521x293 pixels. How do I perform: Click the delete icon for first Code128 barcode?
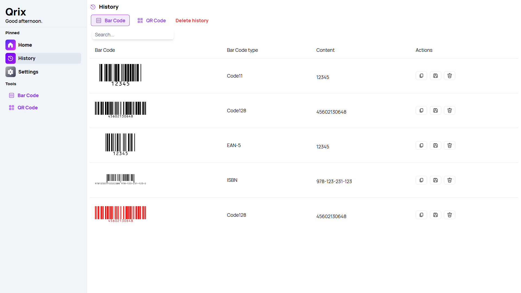449,110
